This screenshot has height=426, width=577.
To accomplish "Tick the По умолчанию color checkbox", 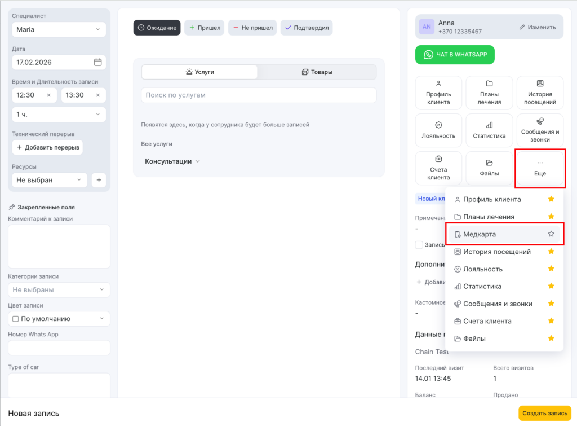I will coord(16,319).
